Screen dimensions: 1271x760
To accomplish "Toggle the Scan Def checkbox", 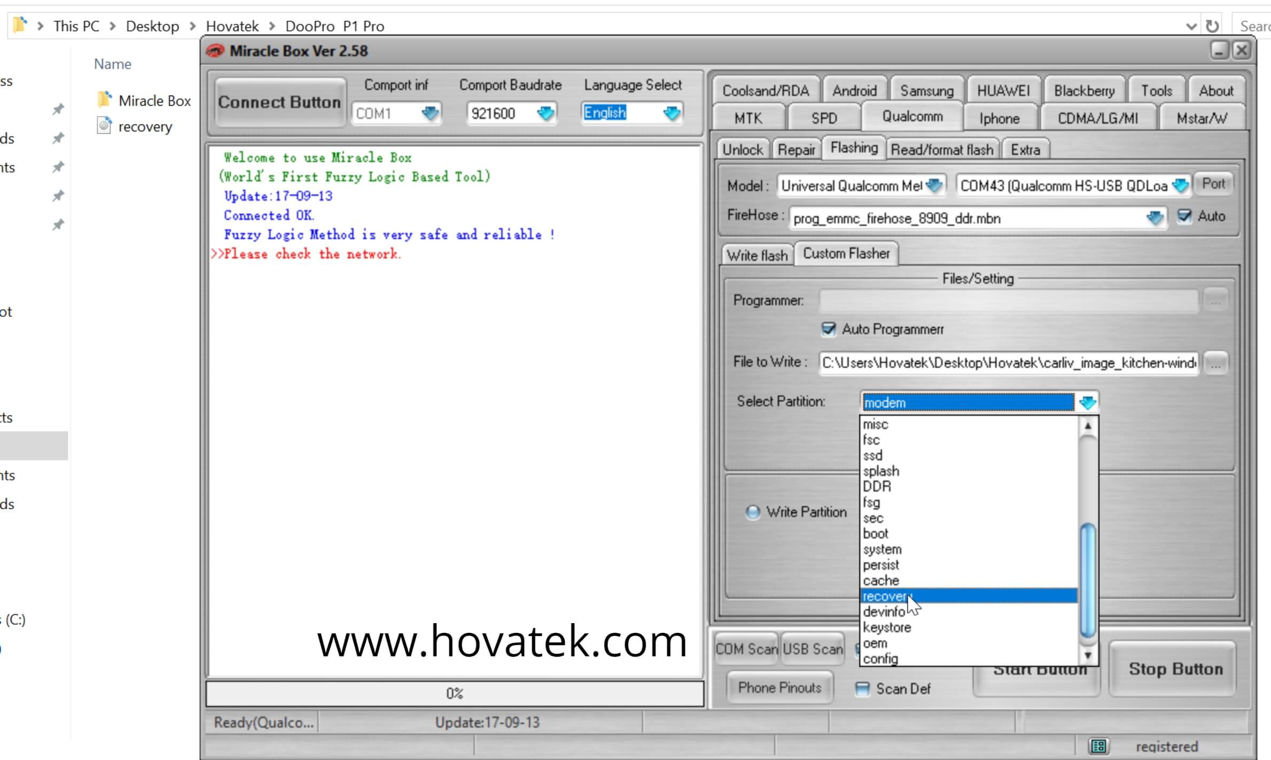I will (862, 688).
